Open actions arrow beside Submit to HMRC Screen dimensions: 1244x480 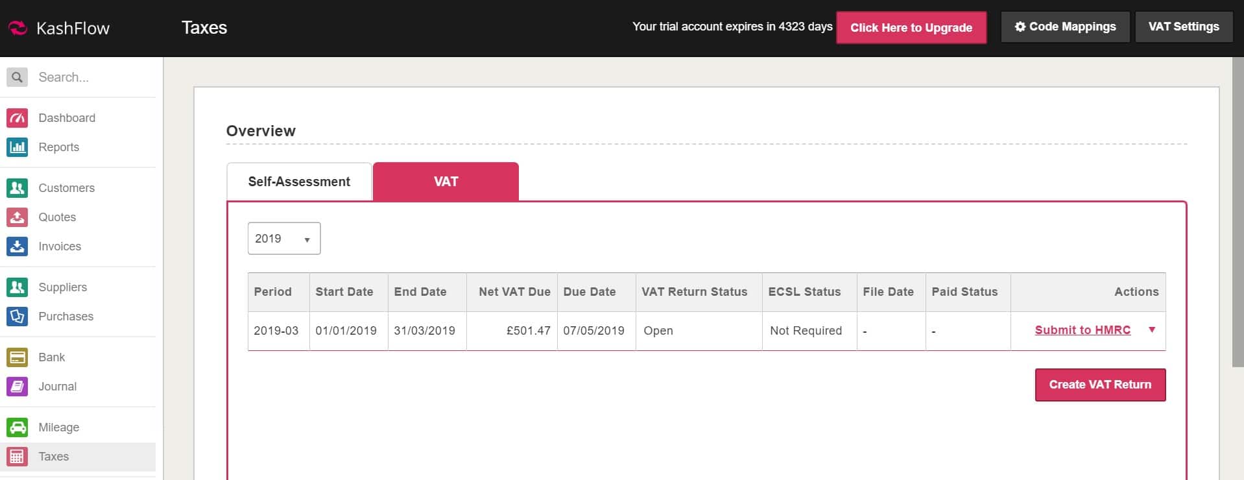pyautogui.click(x=1152, y=330)
